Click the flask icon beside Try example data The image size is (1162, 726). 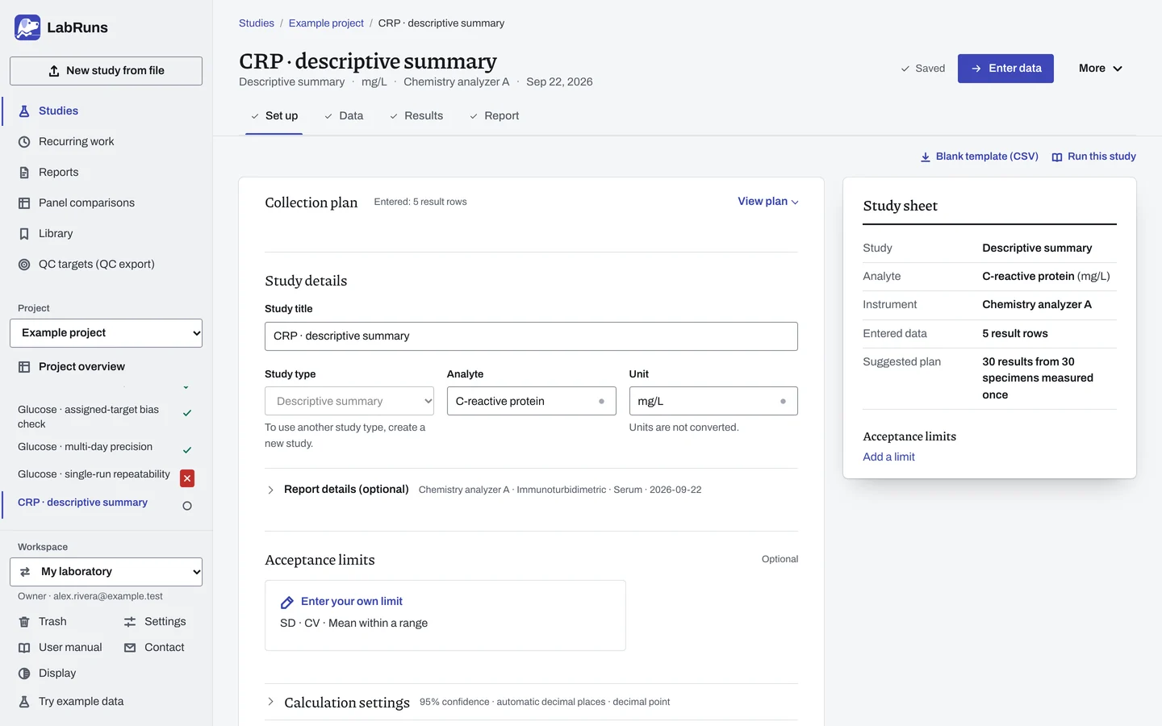[24, 702]
